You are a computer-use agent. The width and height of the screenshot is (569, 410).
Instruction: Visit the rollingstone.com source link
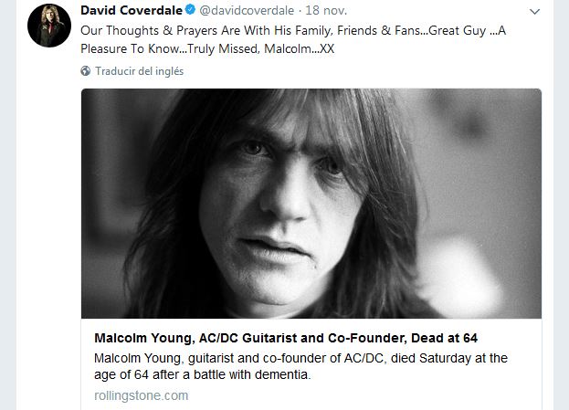(x=141, y=395)
